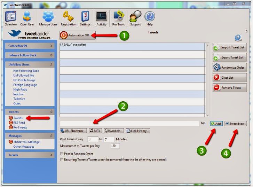Select Inactive users filter

click(x=18, y=94)
